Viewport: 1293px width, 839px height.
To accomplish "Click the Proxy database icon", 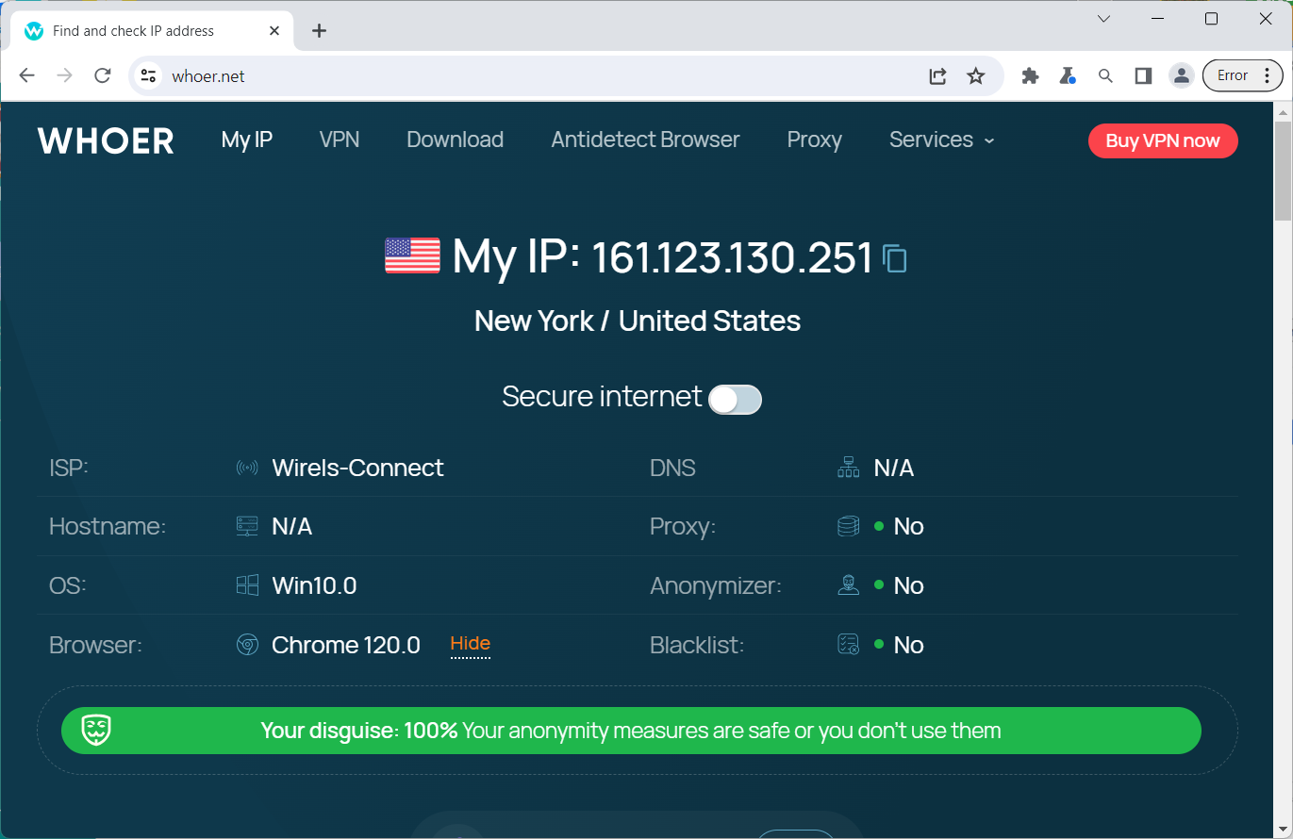I will point(848,526).
